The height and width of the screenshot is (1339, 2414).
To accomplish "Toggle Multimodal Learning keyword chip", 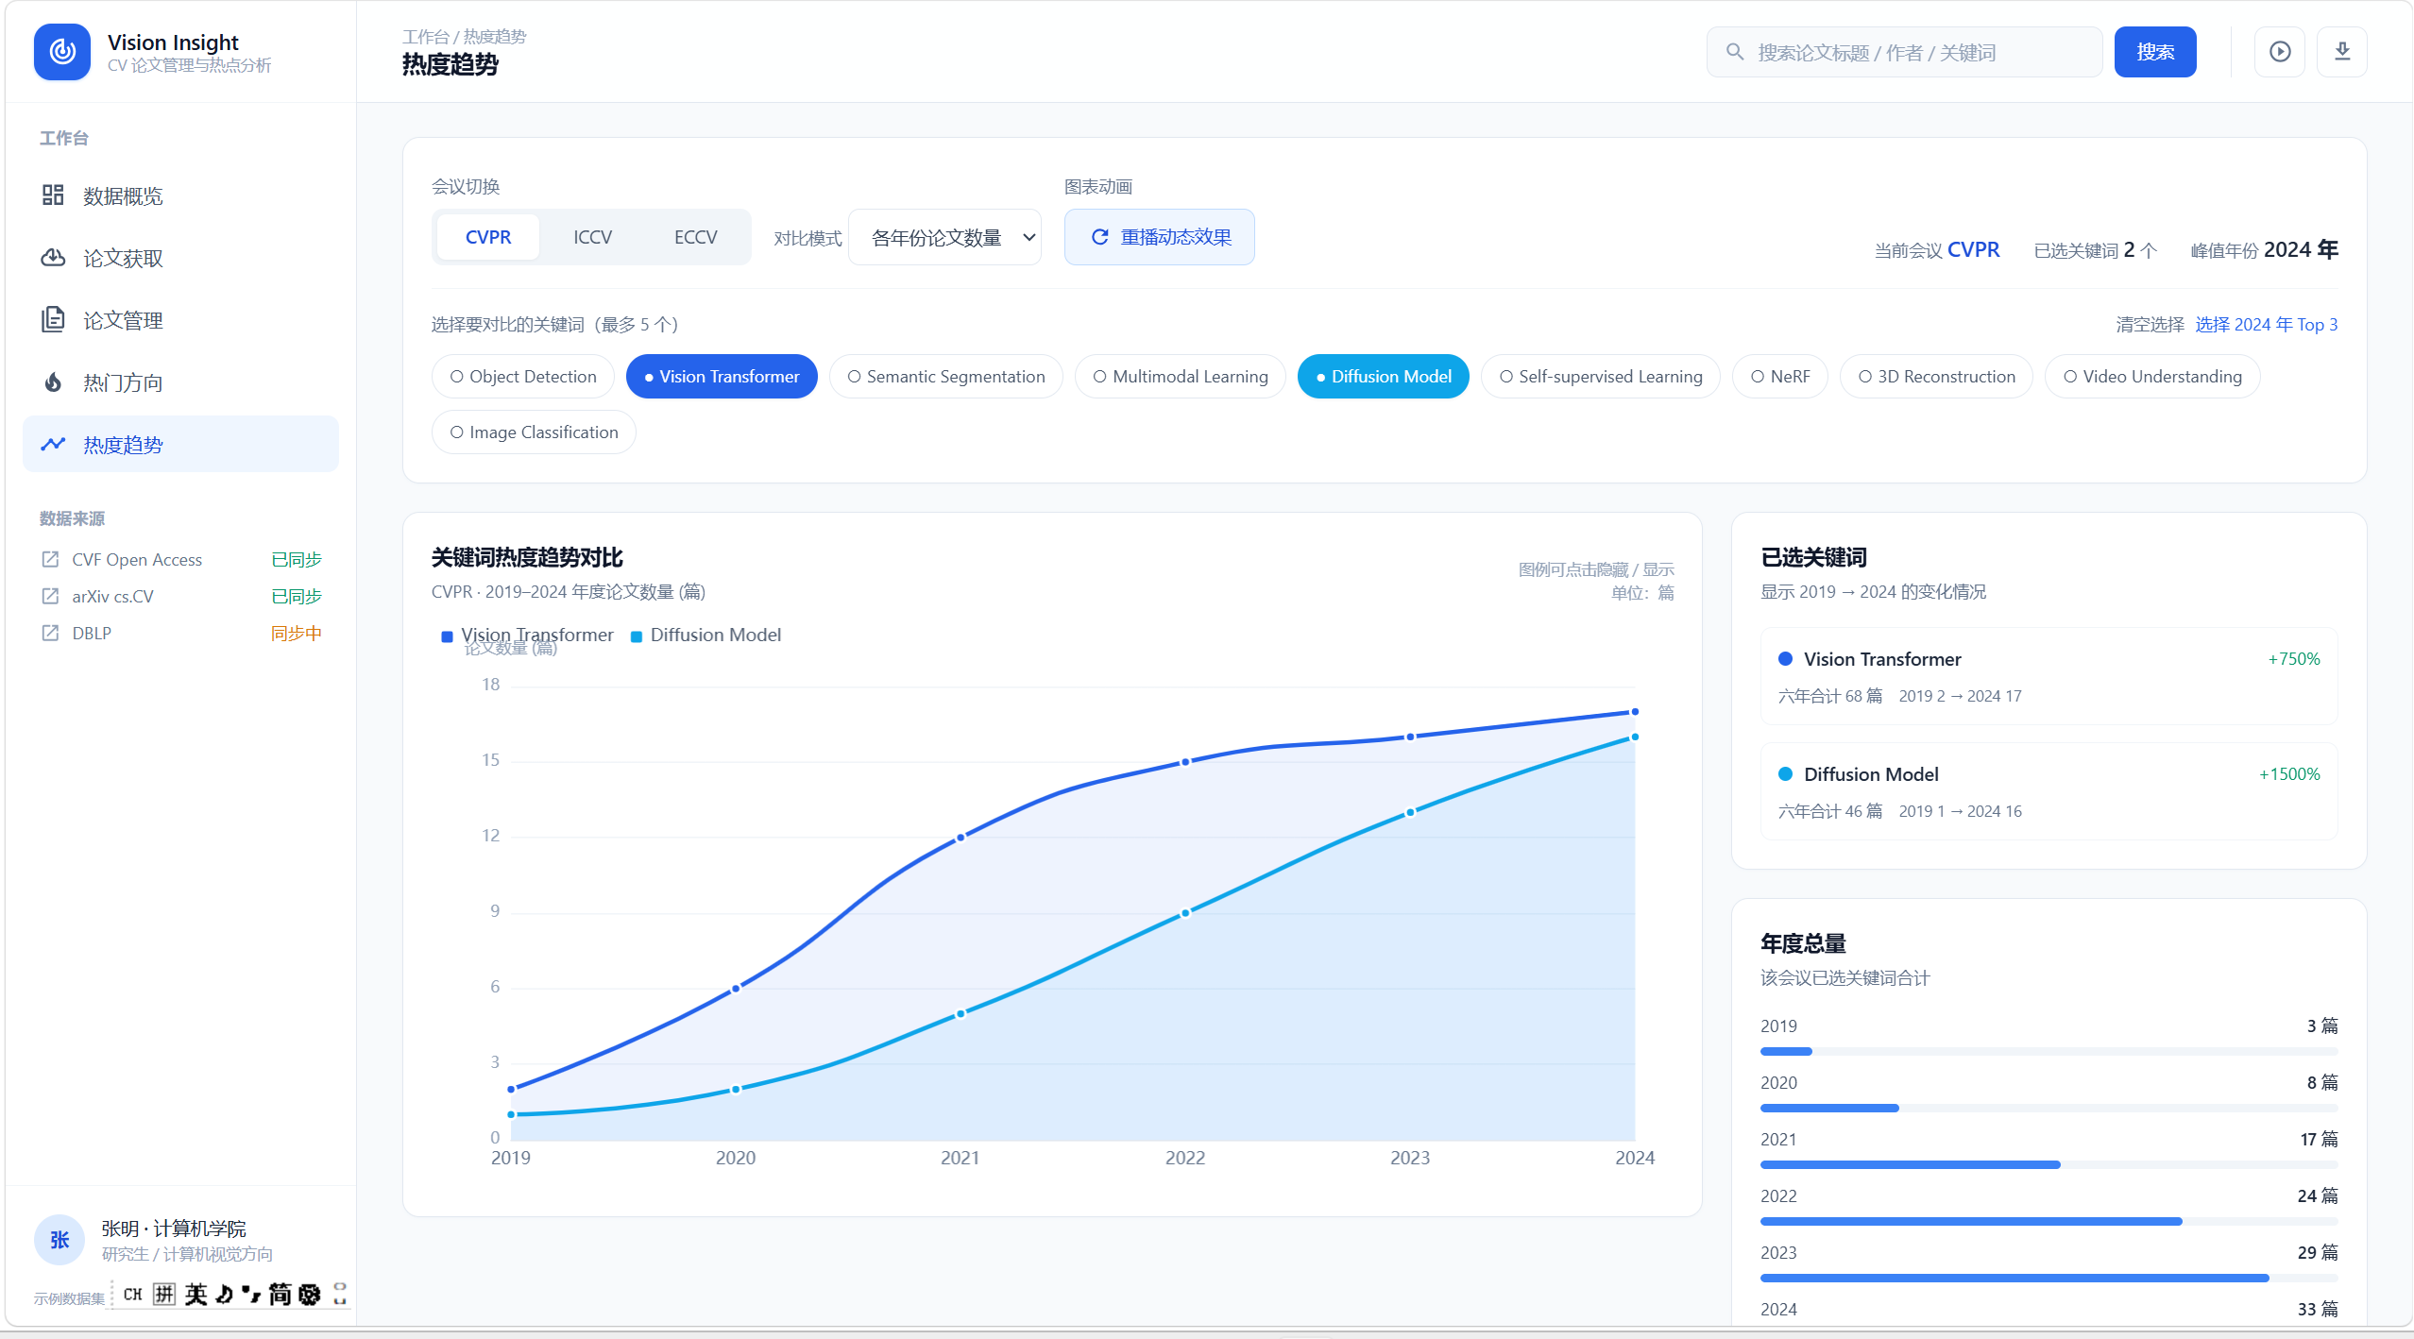I will click(x=1181, y=377).
